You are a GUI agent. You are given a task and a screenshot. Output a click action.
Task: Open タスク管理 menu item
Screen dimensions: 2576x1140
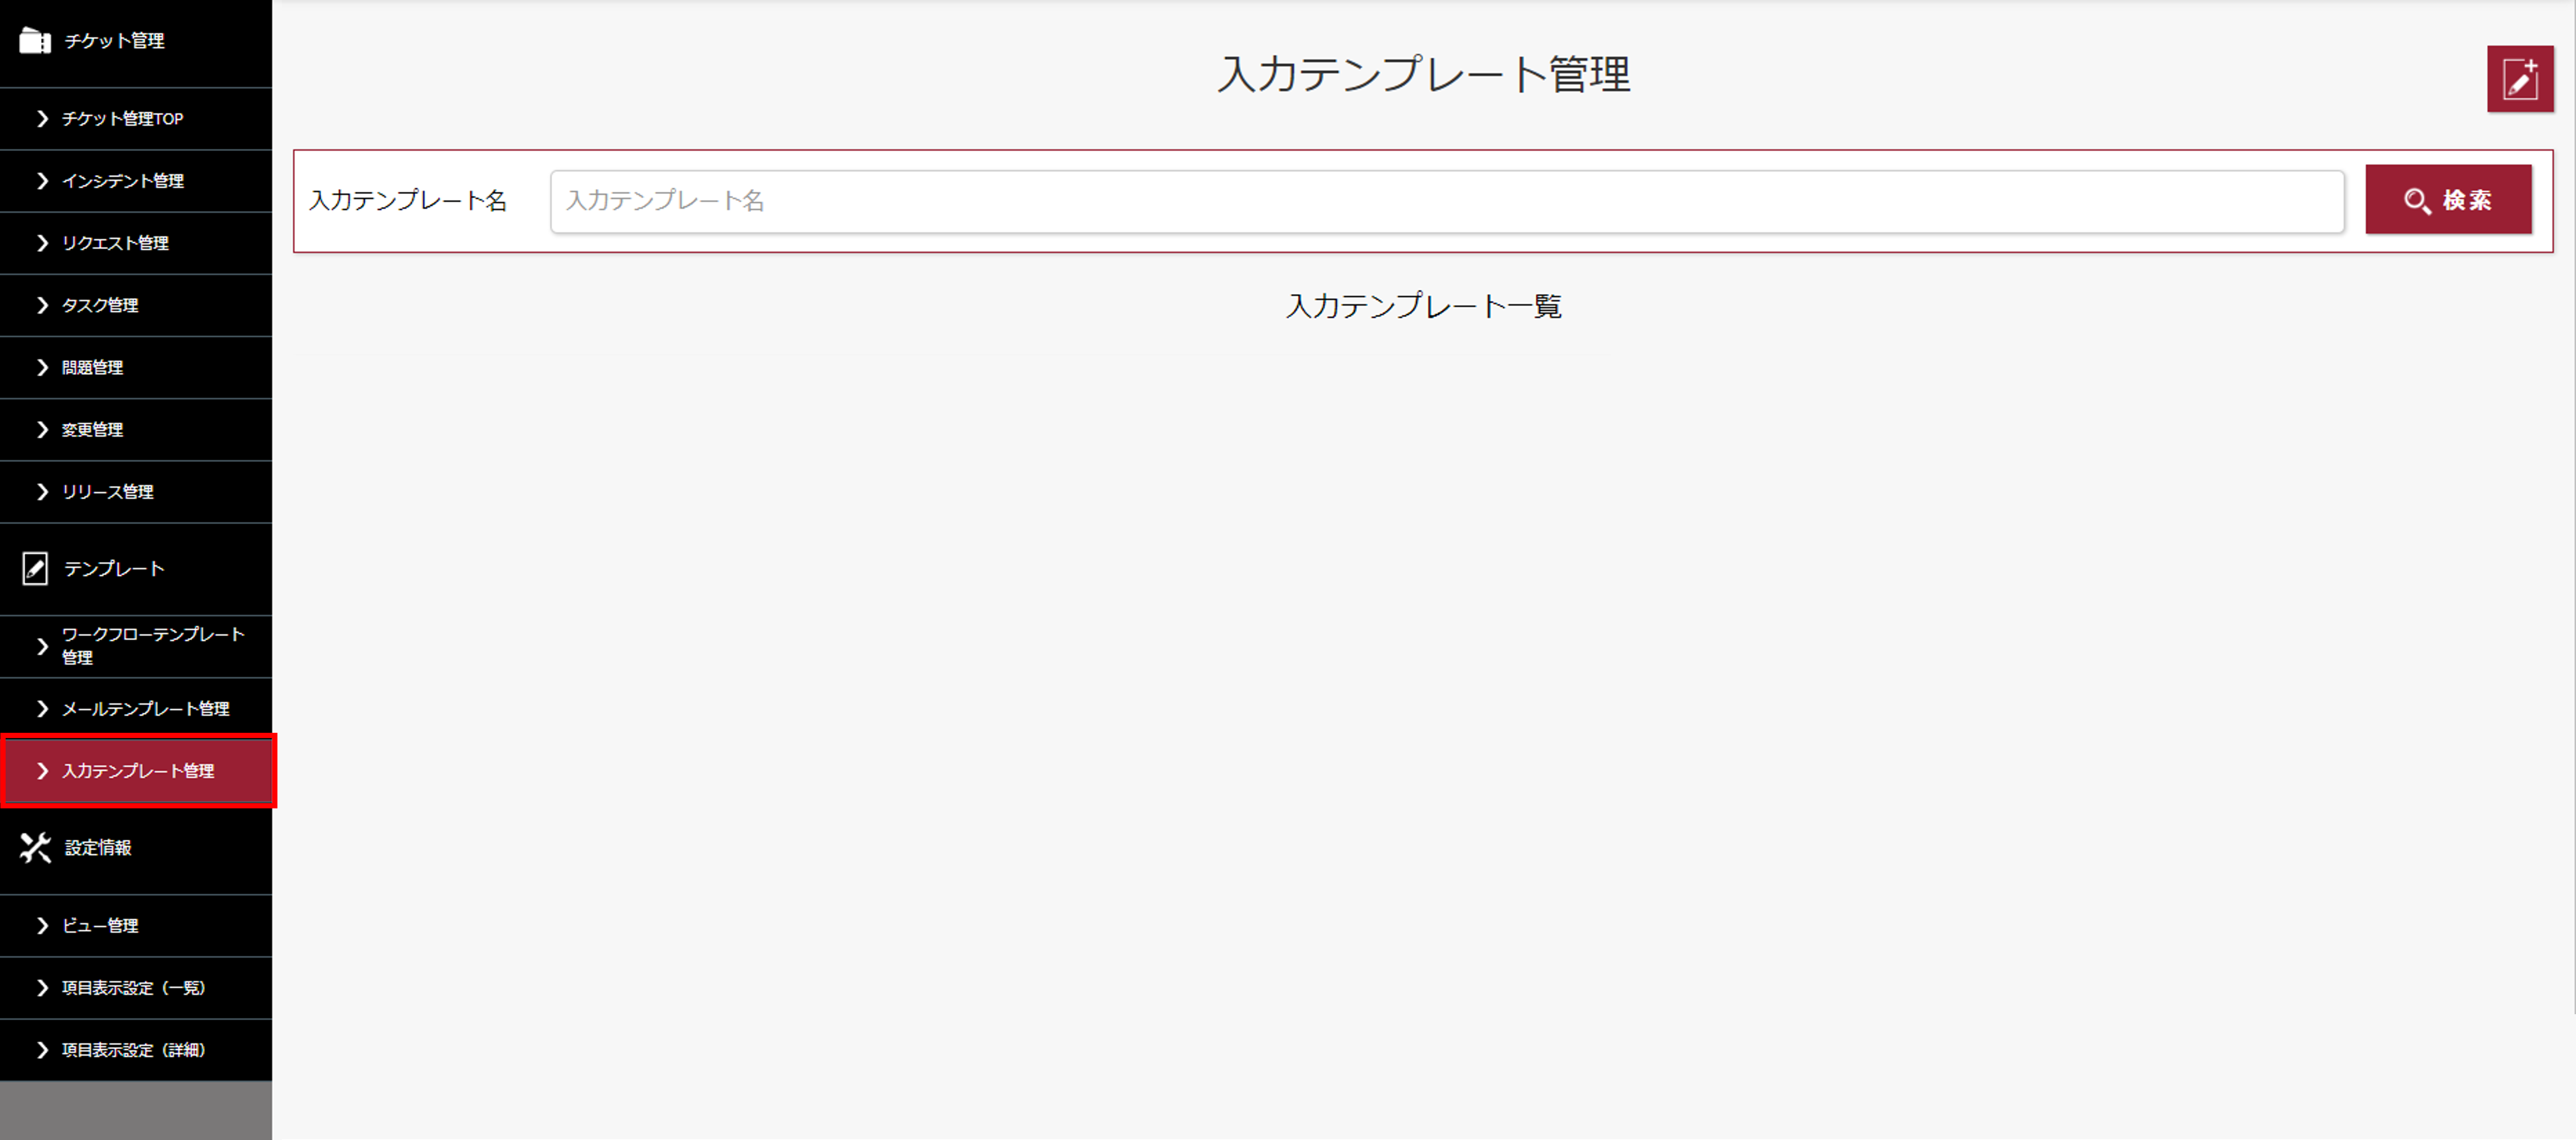coord(136,305)
